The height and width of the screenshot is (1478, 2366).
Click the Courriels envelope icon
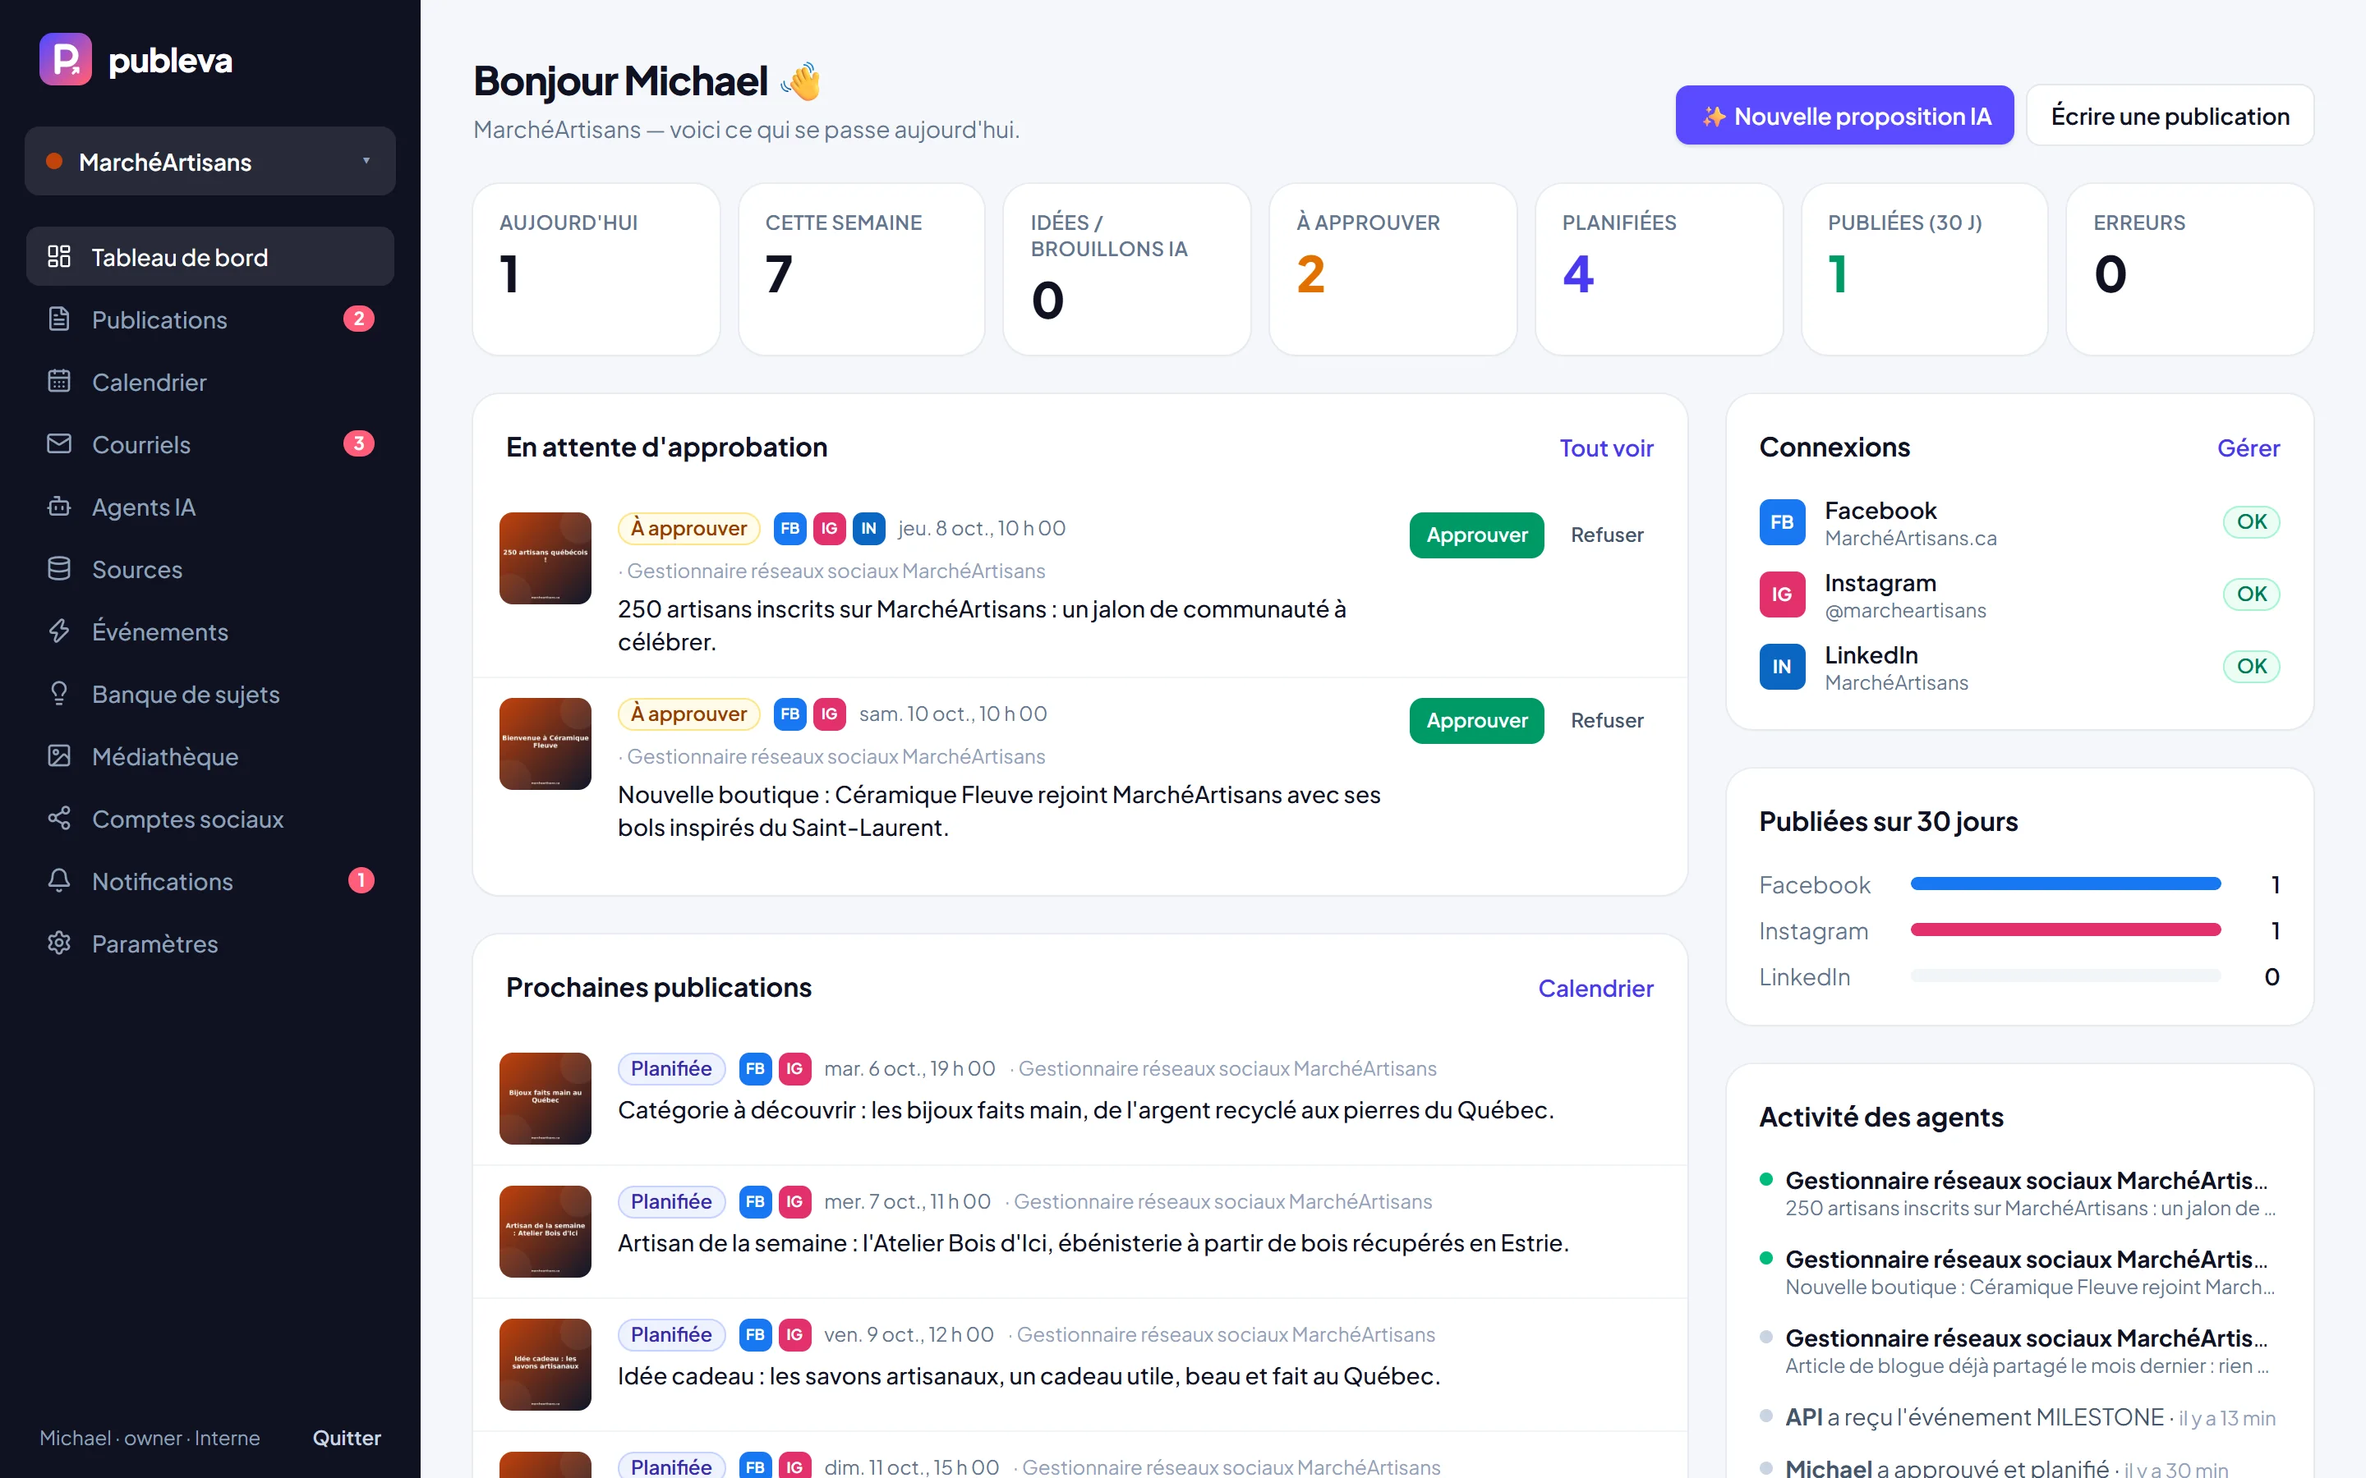tap(60, 443)
